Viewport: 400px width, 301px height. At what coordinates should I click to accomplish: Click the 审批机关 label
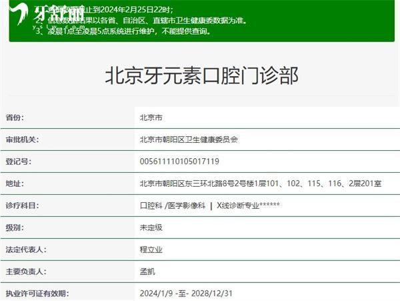22,139
